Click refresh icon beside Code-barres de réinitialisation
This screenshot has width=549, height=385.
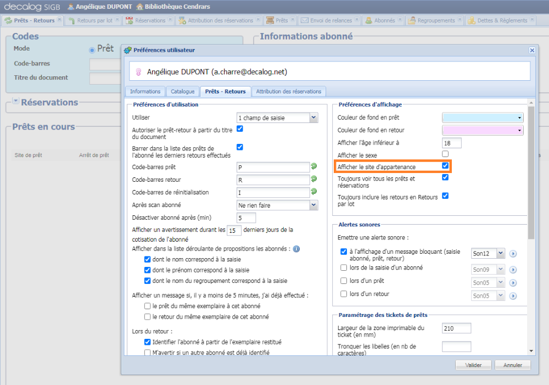pos(314,192)
